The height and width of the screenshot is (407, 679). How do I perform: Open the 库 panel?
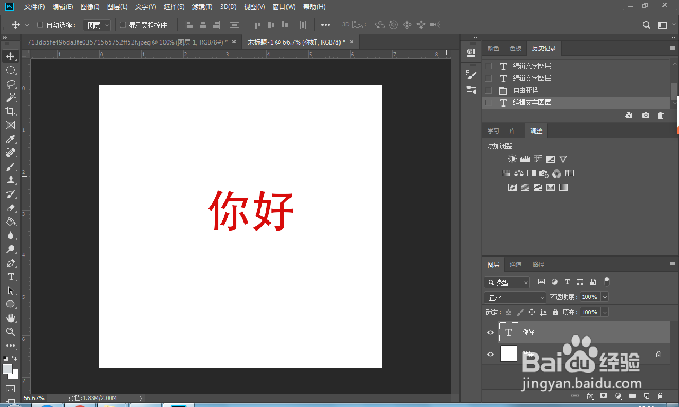(x=513, y=130)
